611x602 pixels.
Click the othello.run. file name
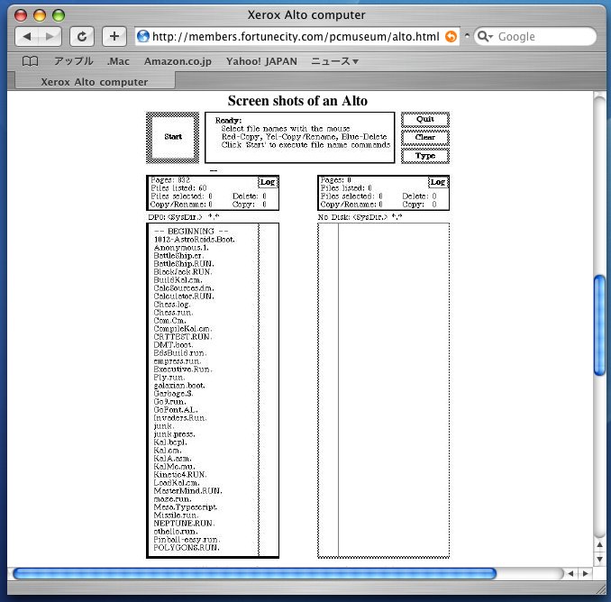pos(176,532)
